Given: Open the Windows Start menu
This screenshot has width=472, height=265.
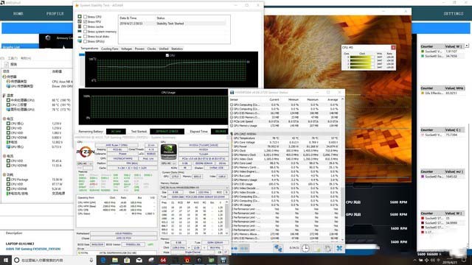Looking at the screenshot, I should pos(6,260).
